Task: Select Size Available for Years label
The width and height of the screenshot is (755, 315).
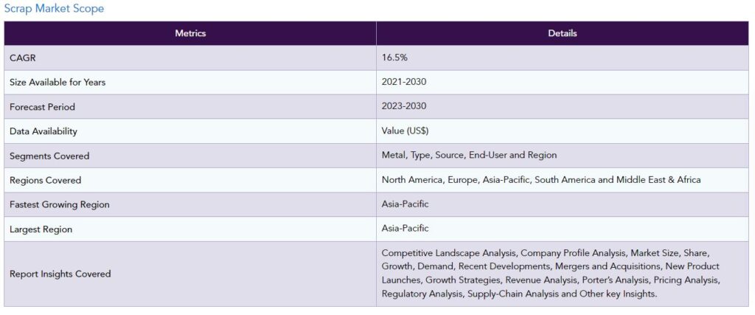Action: pyautogui.click(x=58, y=83)
